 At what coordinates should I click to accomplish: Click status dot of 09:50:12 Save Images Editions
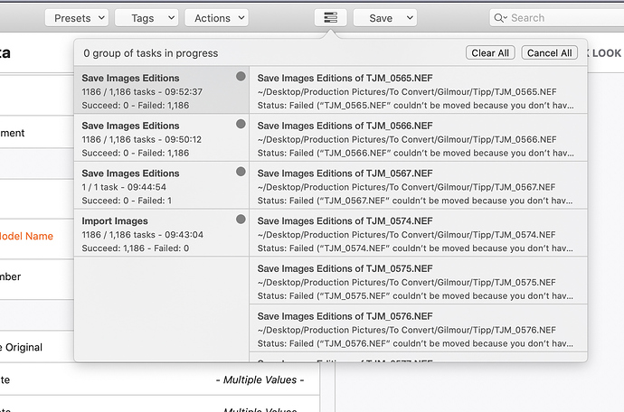(x=241, y=124)
